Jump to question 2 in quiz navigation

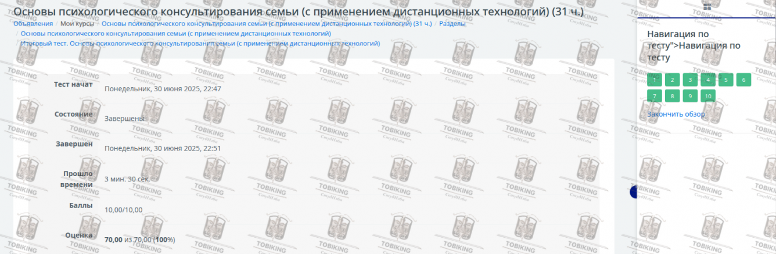pyautogui.click(x=672, y=80)
